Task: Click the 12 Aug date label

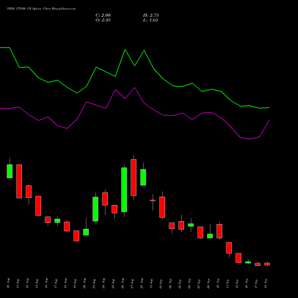Action: [27, 283]
